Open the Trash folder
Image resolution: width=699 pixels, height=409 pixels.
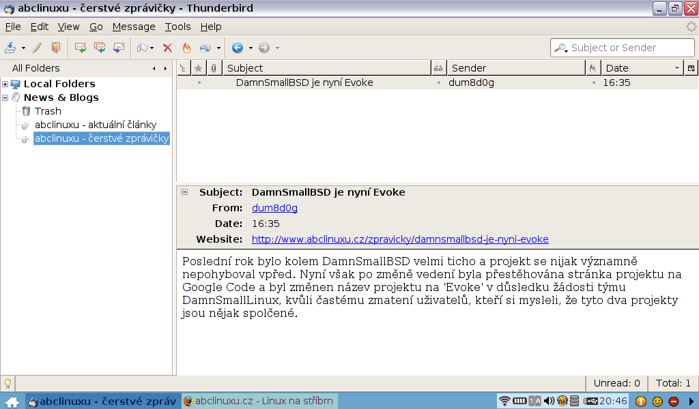coord(48,111)
